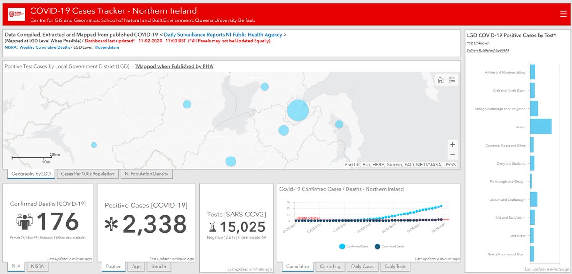This screenshot has width=572, height=274.
Task: Select the NISRA deaths tab
Action: pyautogui.click(x=37, y=266)
